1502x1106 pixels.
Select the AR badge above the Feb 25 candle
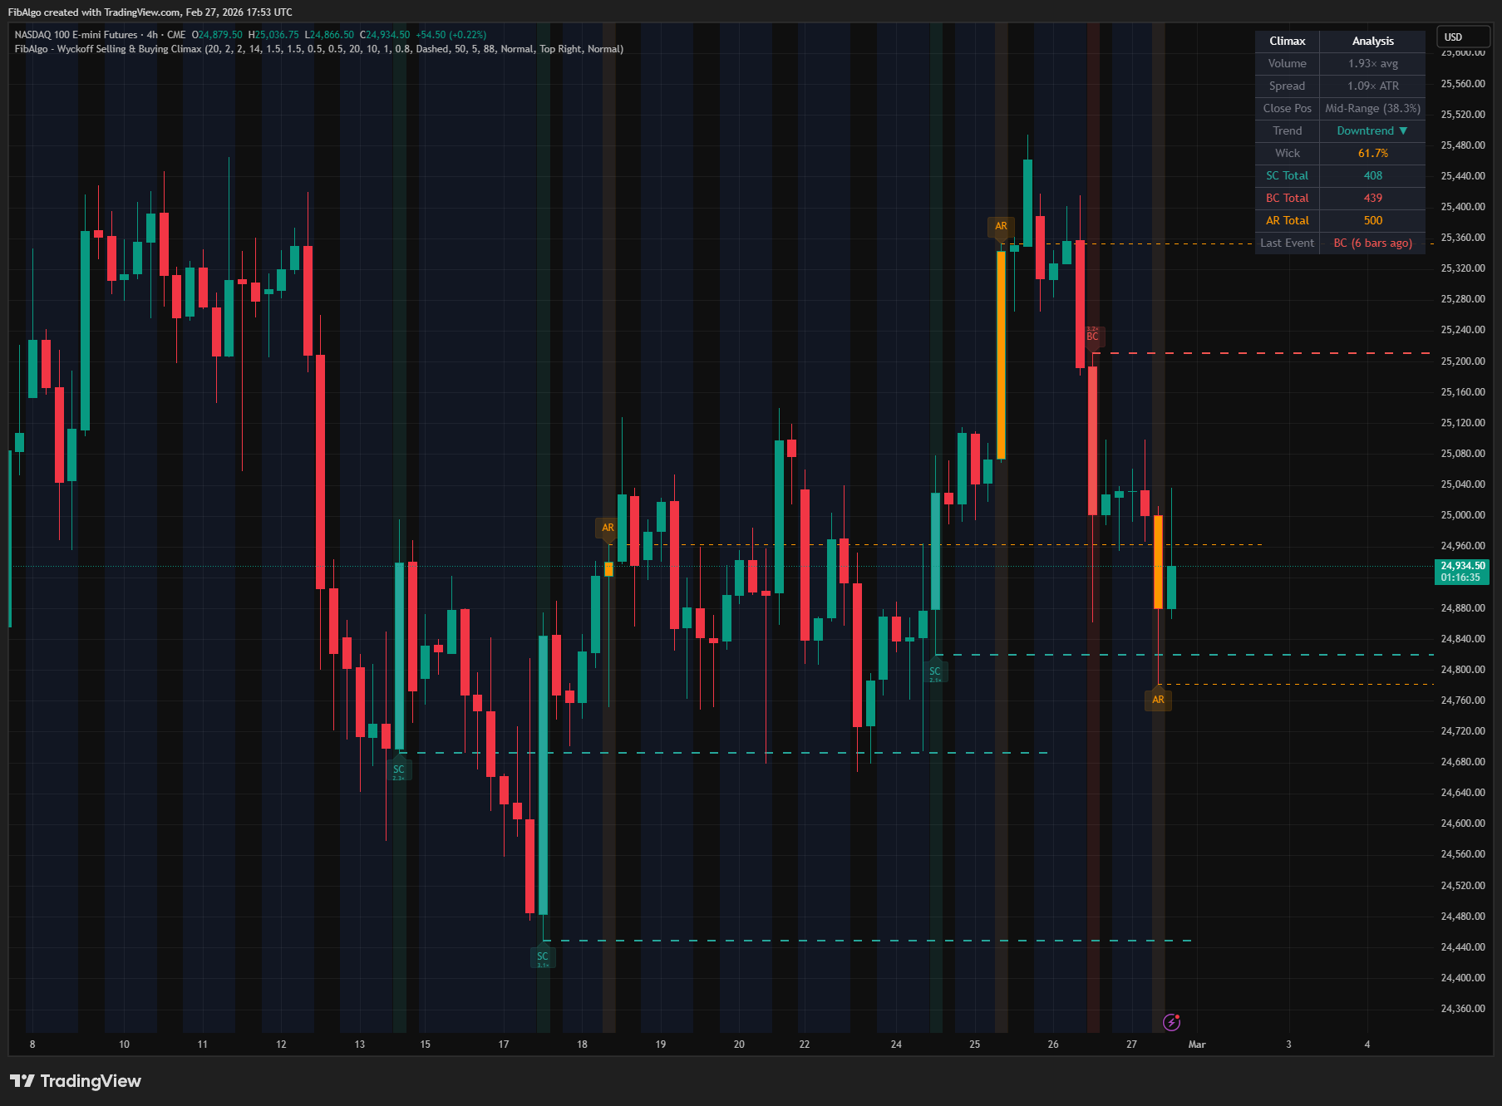(1001, 225)
